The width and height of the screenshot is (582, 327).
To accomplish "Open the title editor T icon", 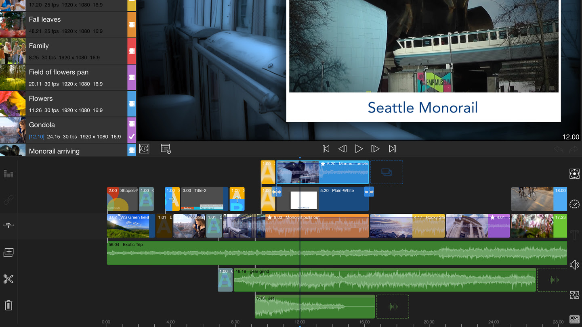I will click(x=574, y=234).
